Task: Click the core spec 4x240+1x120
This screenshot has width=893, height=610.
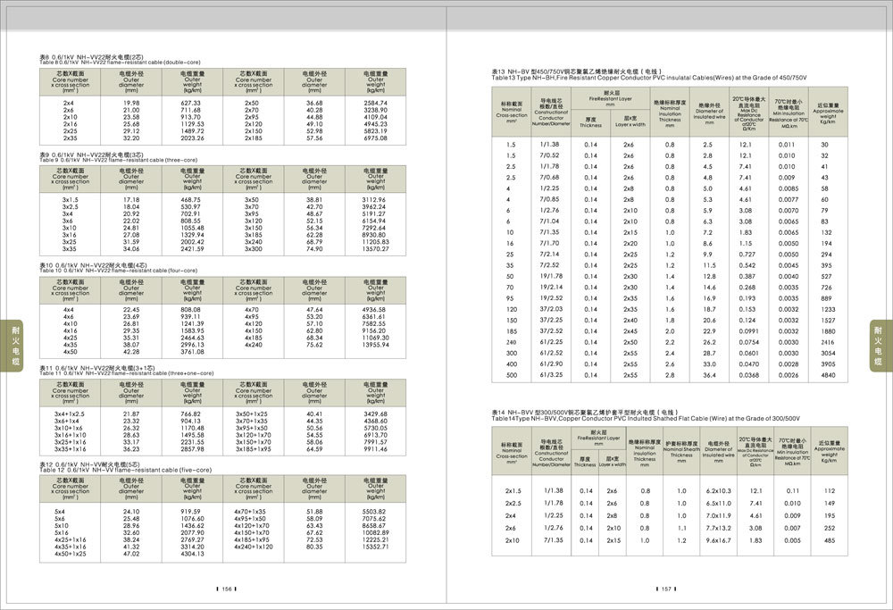Action: [x=254, y=547]
